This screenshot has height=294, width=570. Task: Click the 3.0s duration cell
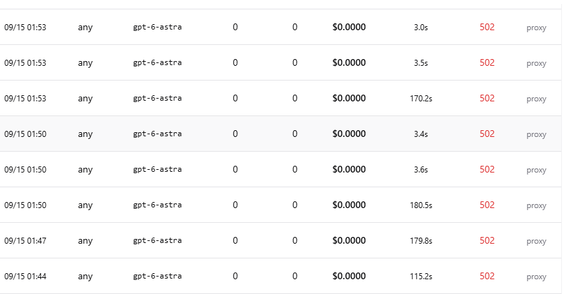coord(421,28)
